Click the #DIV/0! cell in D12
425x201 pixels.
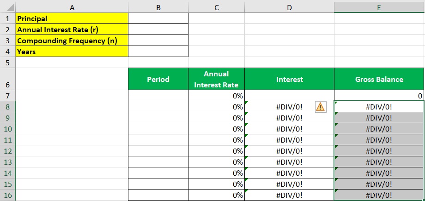point(289,151)
